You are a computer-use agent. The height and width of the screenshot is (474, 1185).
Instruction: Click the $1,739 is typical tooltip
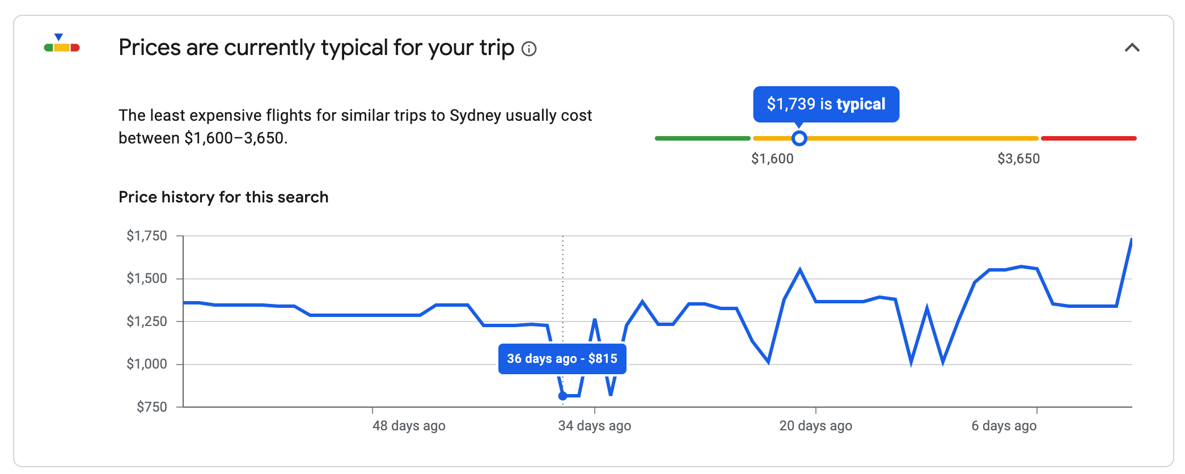[826, 104]
